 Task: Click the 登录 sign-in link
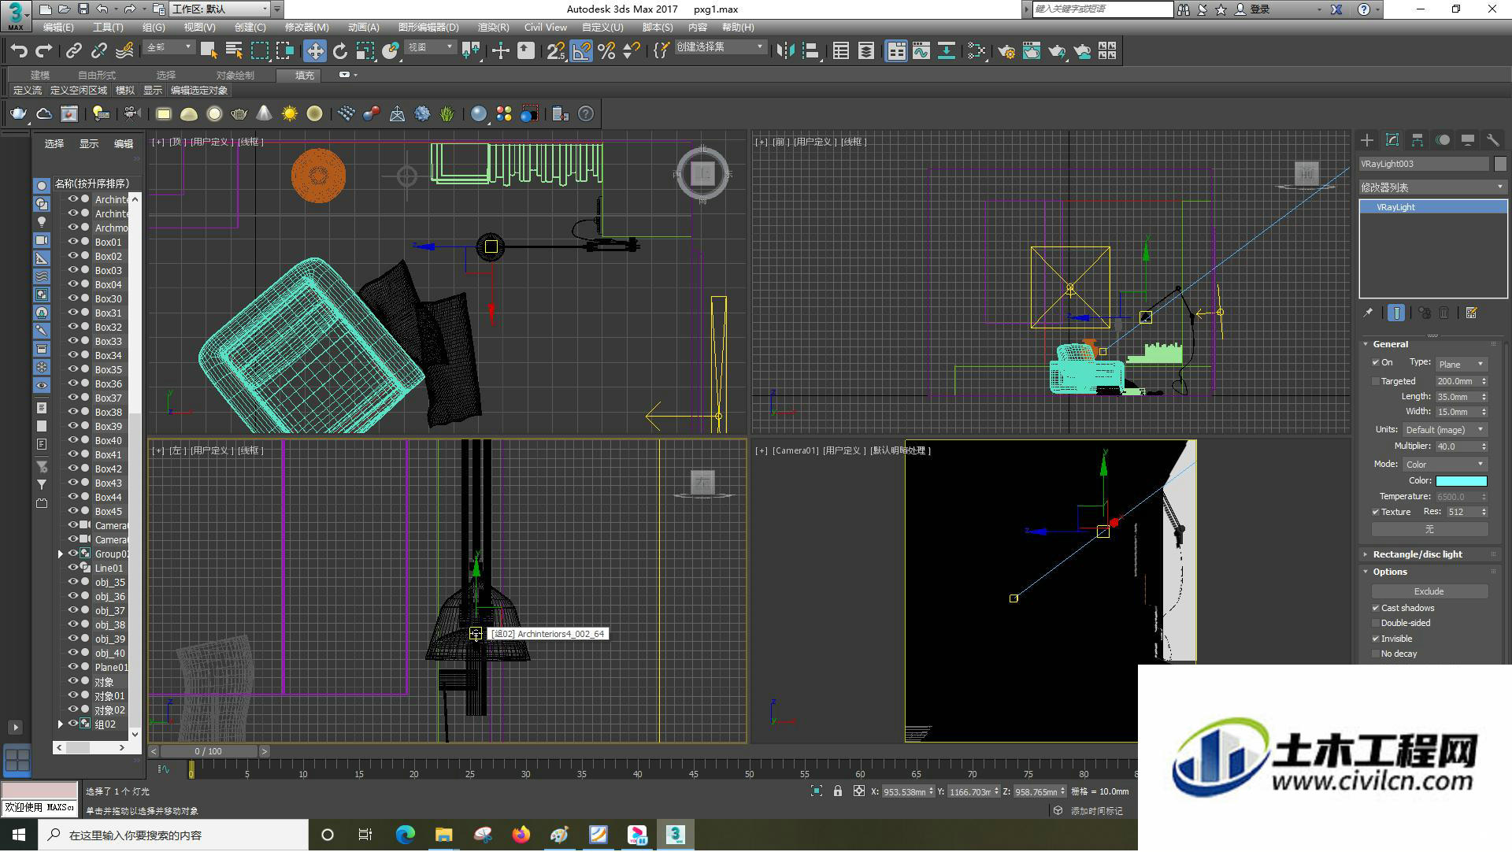tap(1260, 9)
